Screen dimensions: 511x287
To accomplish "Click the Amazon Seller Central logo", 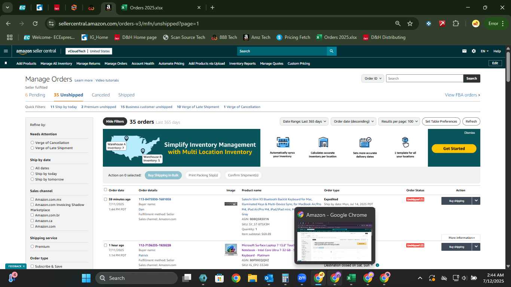I will pos(36,51).
